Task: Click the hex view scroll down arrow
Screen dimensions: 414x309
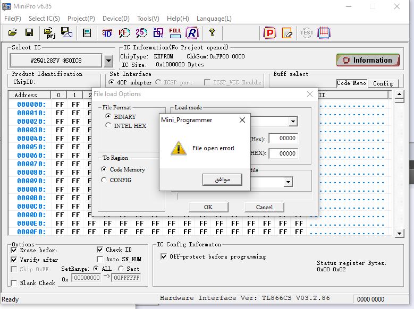Action: click(x=399, y=233)
